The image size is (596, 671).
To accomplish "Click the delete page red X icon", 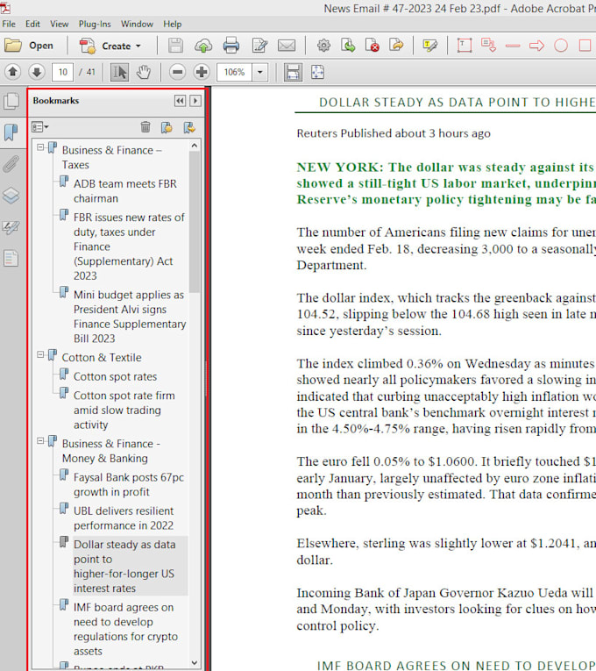I will click(x=372, y=46).
